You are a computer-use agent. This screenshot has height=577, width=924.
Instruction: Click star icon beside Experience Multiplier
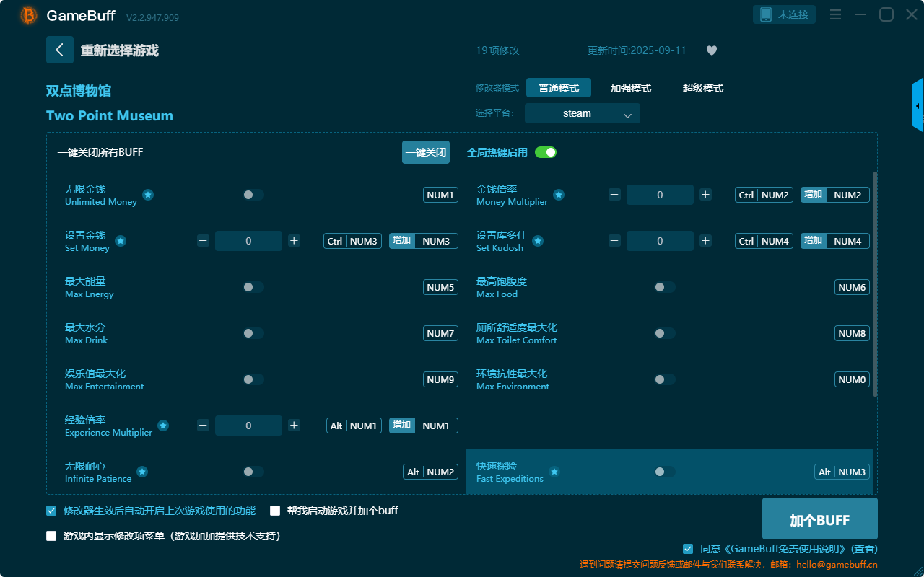coord(163,426)
